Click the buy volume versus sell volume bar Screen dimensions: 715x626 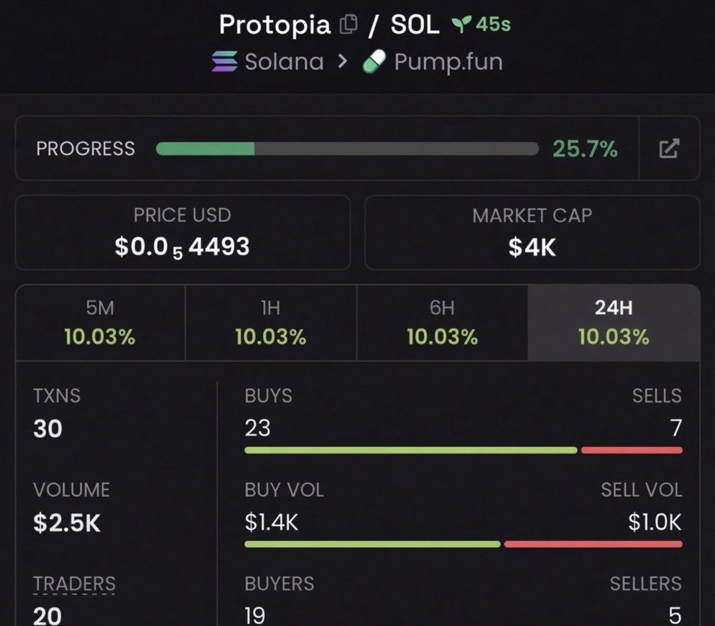(463, 544)
